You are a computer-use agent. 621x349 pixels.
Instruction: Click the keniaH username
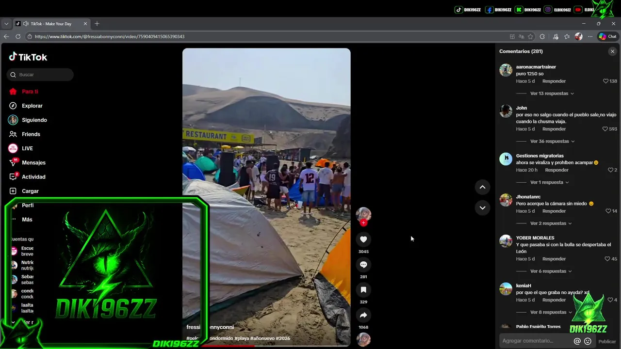pyautogui.click(x=523, y=286)
